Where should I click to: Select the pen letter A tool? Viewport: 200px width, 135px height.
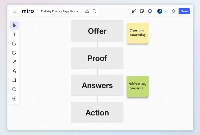tap(14, 71)
